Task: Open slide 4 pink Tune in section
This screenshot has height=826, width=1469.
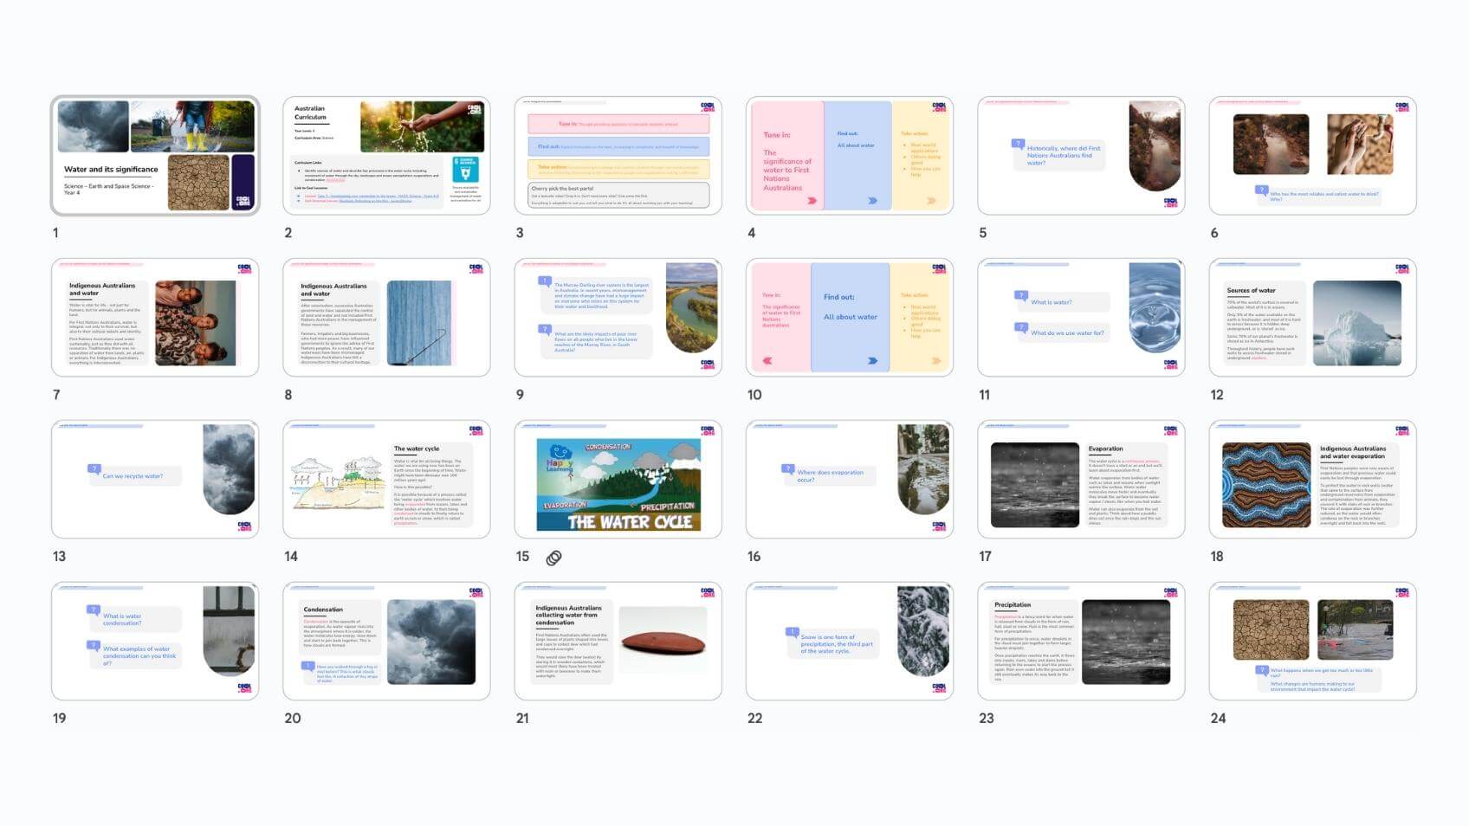Action: pos(850,156)
